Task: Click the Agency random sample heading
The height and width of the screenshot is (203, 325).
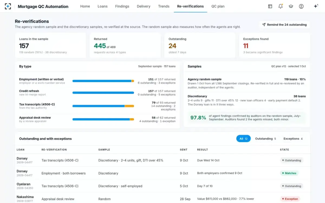Action: click(x=204, y=79)
